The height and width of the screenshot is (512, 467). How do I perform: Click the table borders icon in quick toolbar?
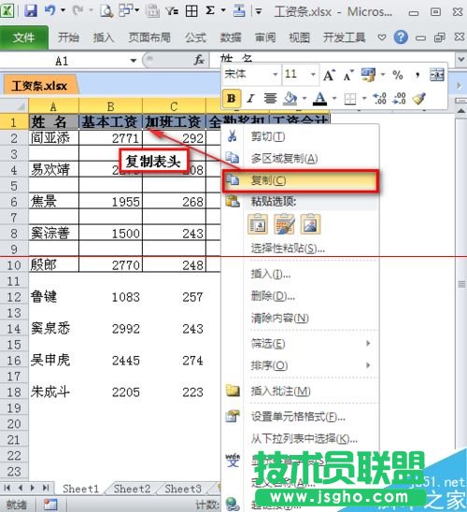pos(191,11)
